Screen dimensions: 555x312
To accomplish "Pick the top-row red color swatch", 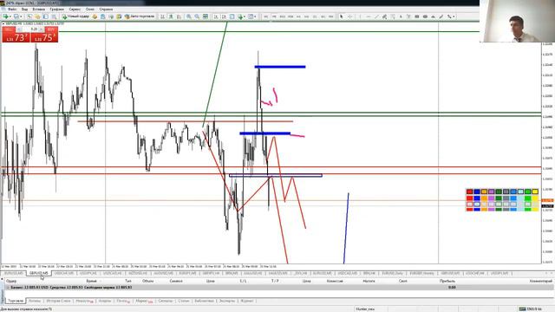I will (469, 192).
